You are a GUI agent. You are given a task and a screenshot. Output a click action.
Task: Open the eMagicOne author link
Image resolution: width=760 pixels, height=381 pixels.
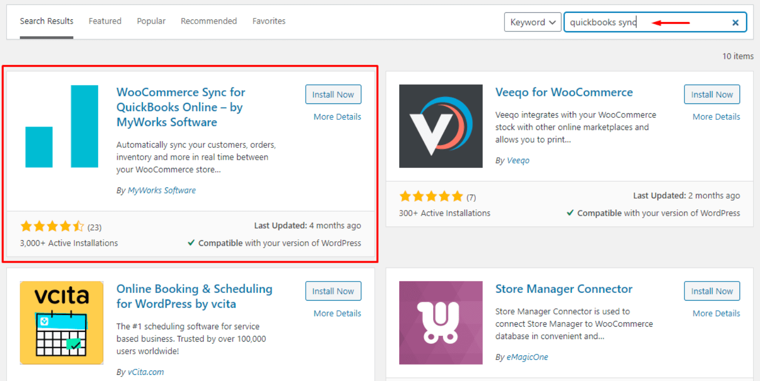click(x=527, y=357)
